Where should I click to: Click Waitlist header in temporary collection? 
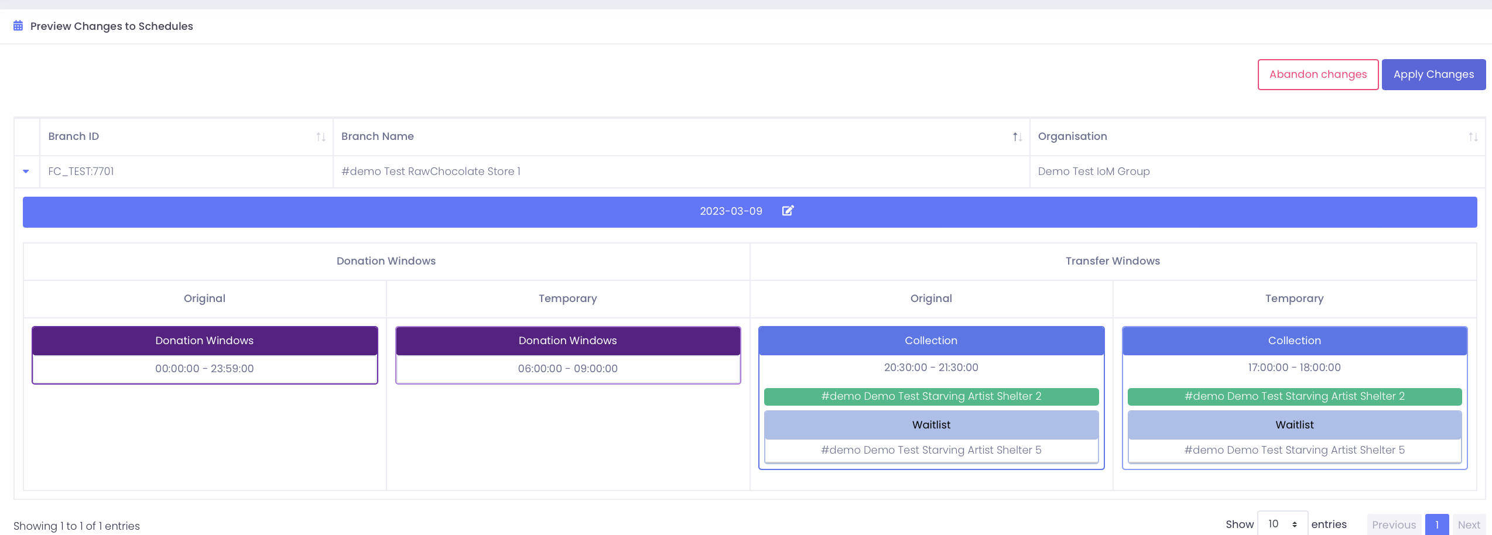tap(1294, 425)
